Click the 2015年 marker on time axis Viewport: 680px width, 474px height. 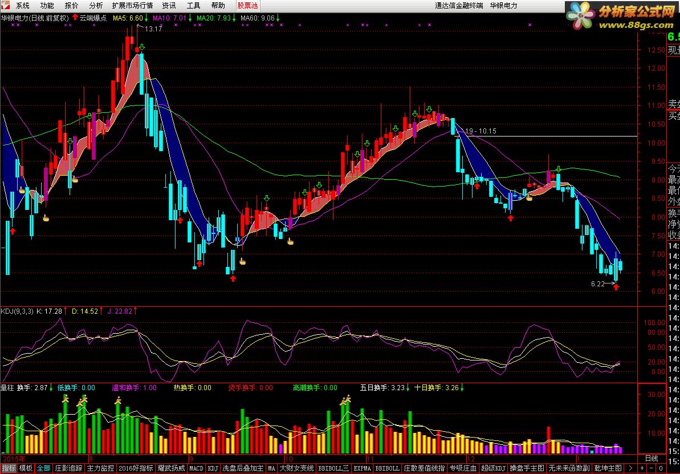[14, 459]
